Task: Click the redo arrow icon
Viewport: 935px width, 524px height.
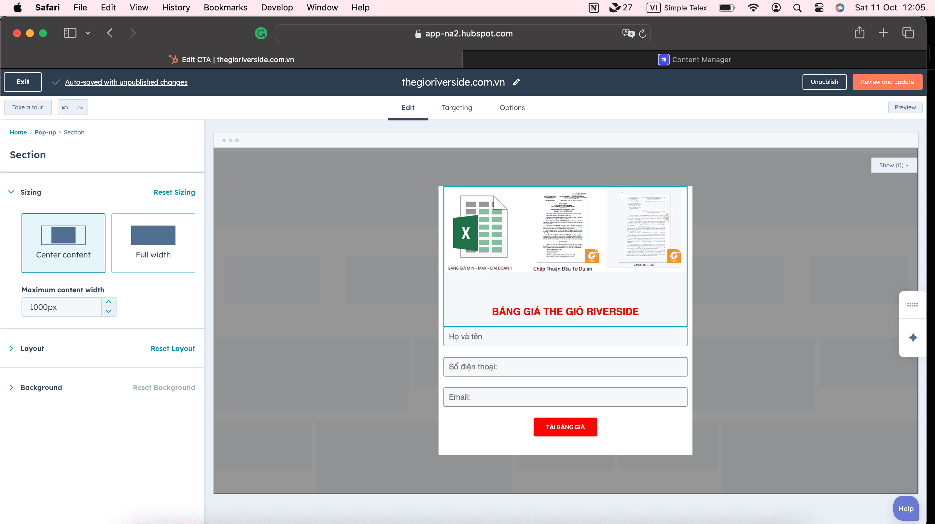Action: click(x=80, y=107)
